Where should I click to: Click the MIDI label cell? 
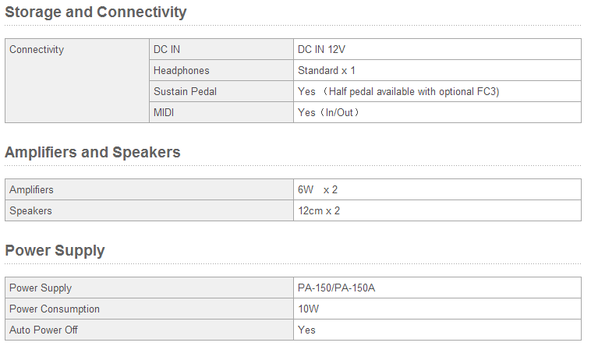[x=165, y=113]
